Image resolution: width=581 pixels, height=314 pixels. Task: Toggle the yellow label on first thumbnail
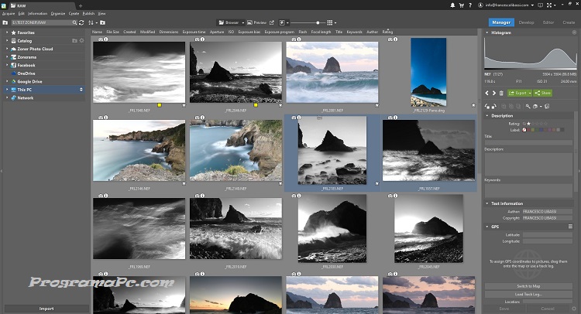(159, 104)
